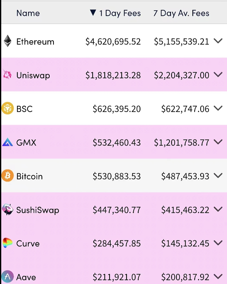Sort by 7 Day Av. Fees column

[x=181, y=13]
